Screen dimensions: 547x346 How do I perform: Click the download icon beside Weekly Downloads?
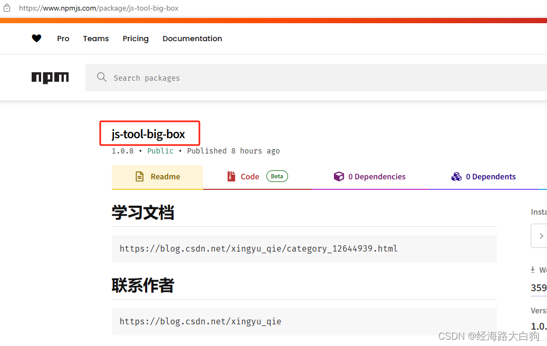[533, 270]
